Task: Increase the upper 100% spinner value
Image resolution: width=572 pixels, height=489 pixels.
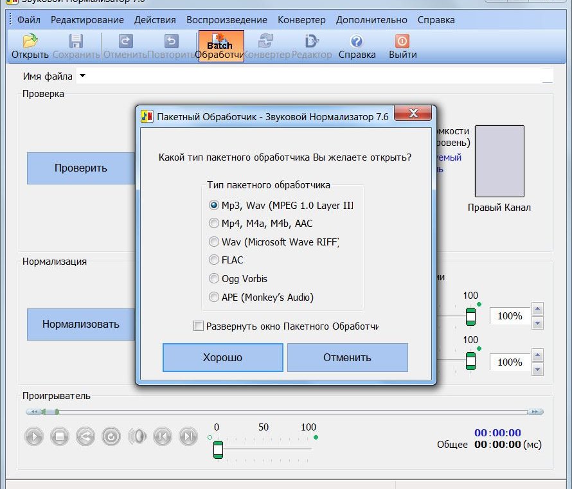Action: 537,309
